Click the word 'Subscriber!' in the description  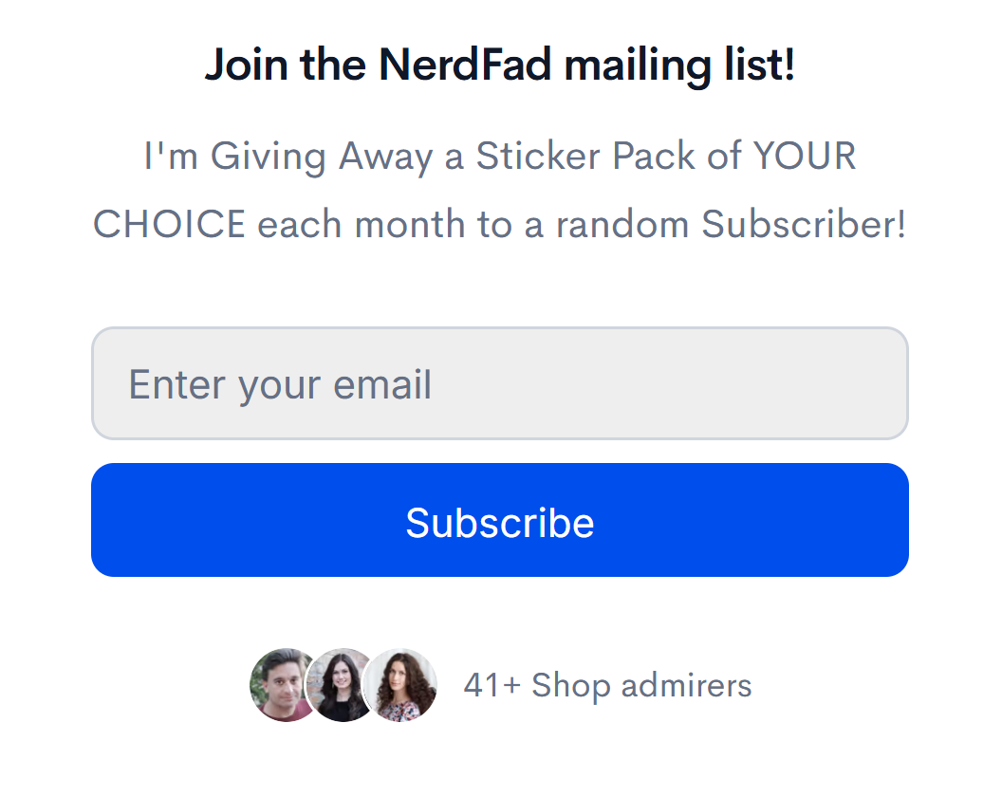[804, 224]
